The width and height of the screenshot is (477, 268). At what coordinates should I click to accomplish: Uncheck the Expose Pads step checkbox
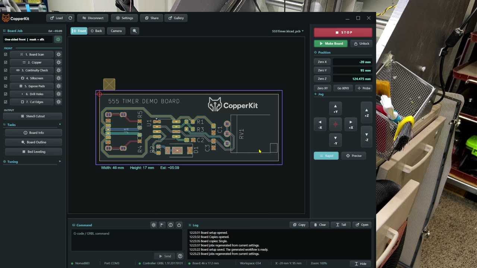coord(6,86)
